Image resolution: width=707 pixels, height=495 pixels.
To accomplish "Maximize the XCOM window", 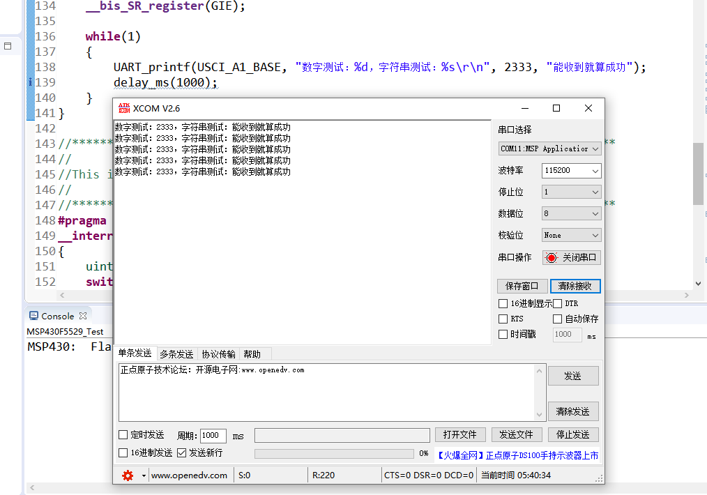I will (x=556, y=108).
